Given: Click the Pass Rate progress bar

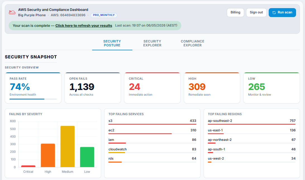Looking at the screenshot, I should click(x=33, y=99).
